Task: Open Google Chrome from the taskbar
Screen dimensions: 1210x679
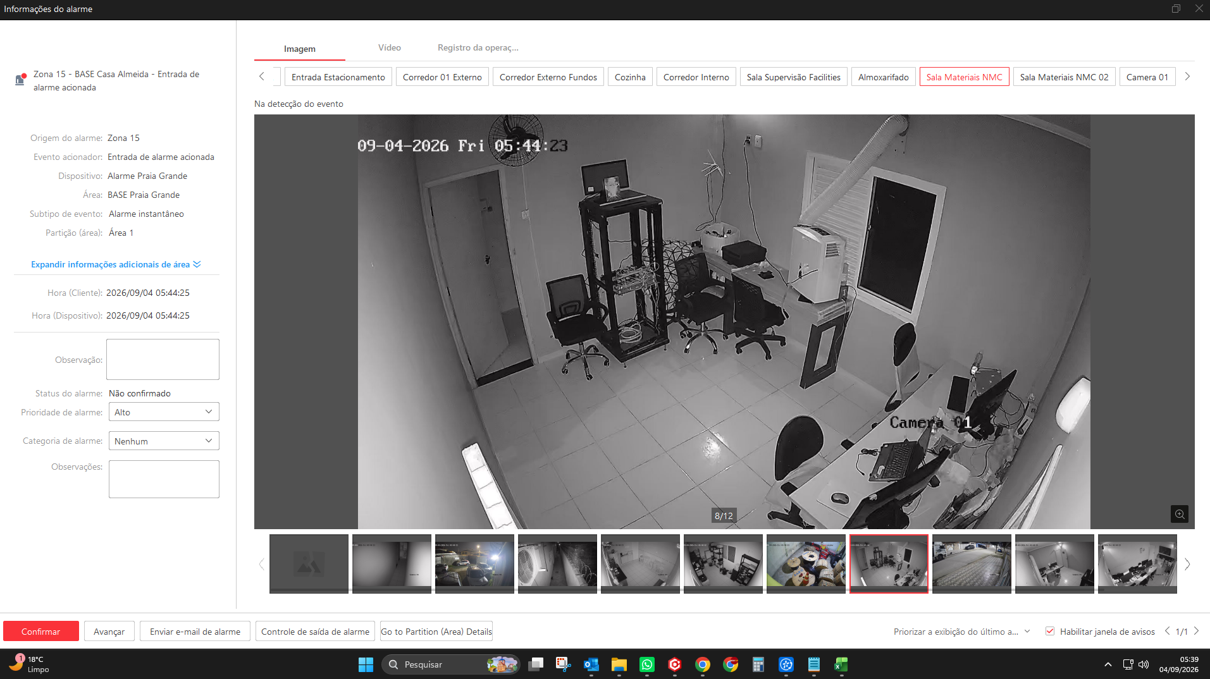Action: click(703, 664)
